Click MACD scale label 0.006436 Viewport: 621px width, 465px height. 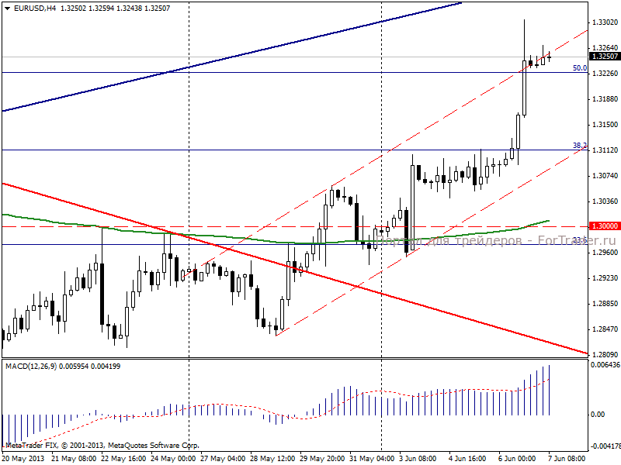coord(605,365)
